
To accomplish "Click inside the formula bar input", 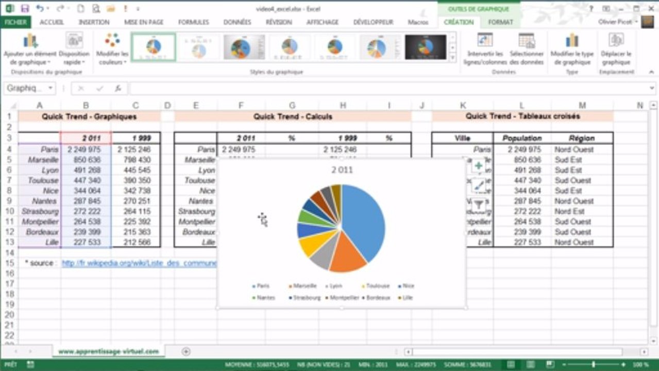I will pos(389,89).
